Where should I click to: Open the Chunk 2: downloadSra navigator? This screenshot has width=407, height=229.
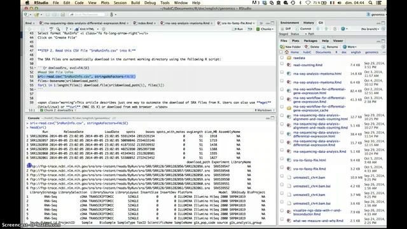point(59,110)
